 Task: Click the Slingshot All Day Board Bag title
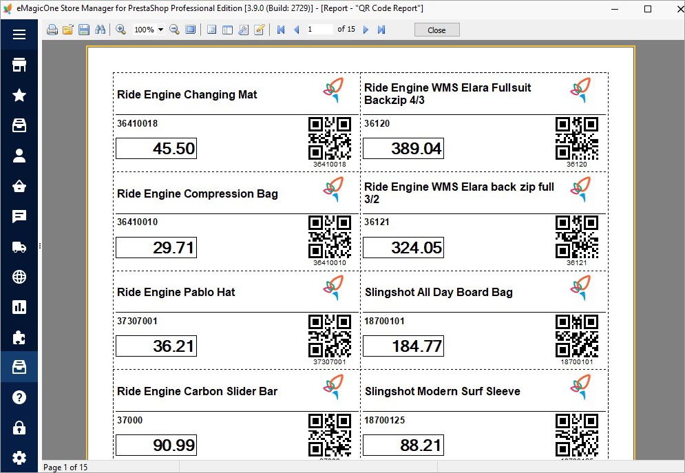(439, 292)
